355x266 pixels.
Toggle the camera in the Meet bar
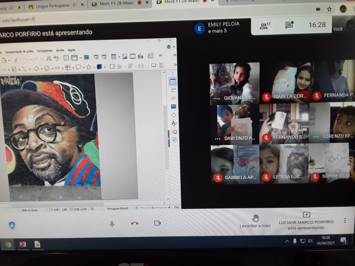point(158,223)
